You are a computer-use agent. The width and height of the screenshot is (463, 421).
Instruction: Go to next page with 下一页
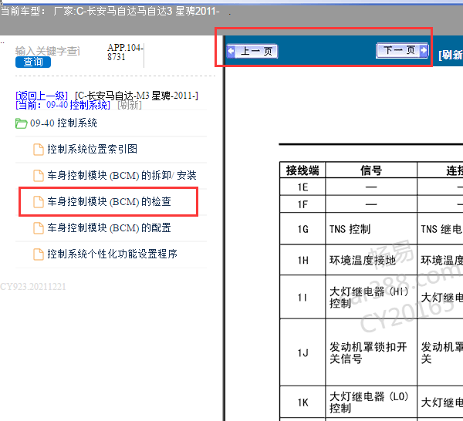(x=402, y=50)
